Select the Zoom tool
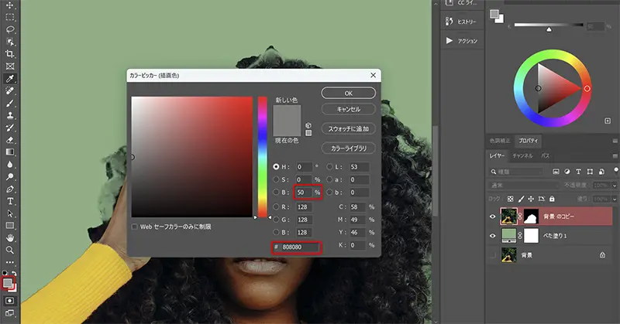Image resolution: width=620 pixels, height=324 pixels. click(x=10, y=251)
